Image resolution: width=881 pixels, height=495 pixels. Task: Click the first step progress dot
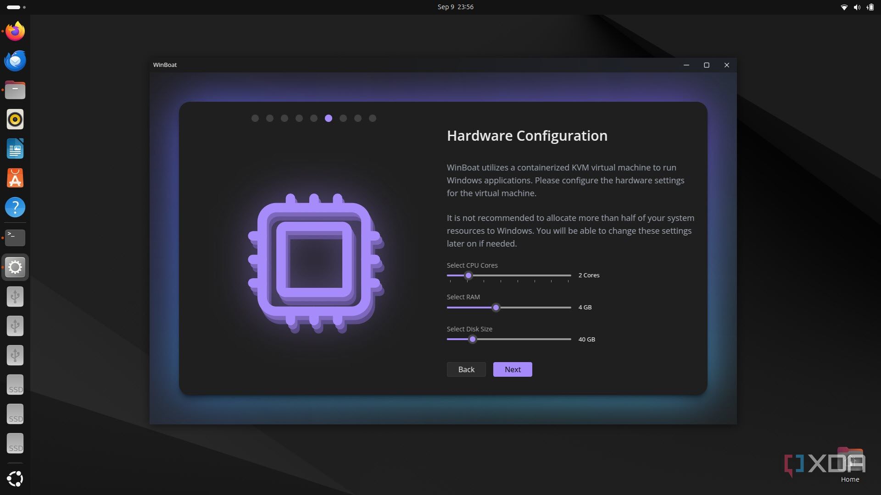255,118
